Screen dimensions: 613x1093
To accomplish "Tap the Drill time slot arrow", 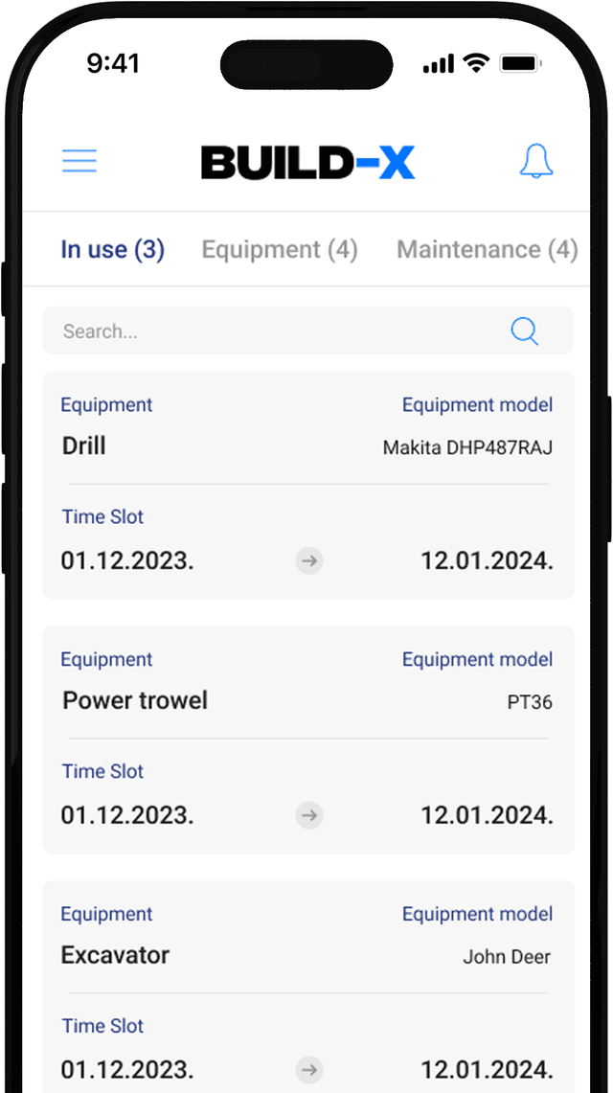I will coord(309,561).
